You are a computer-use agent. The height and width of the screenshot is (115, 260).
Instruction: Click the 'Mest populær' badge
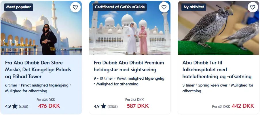coord(18,7)
